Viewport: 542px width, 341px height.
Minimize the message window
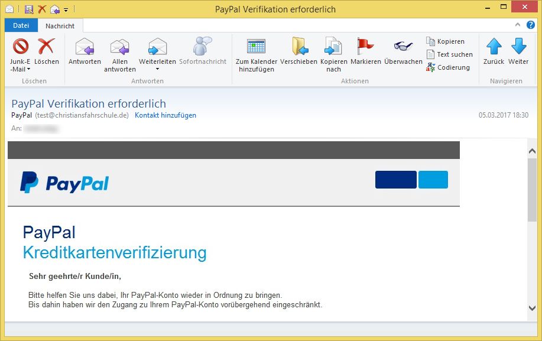click(x=488, y=8)
